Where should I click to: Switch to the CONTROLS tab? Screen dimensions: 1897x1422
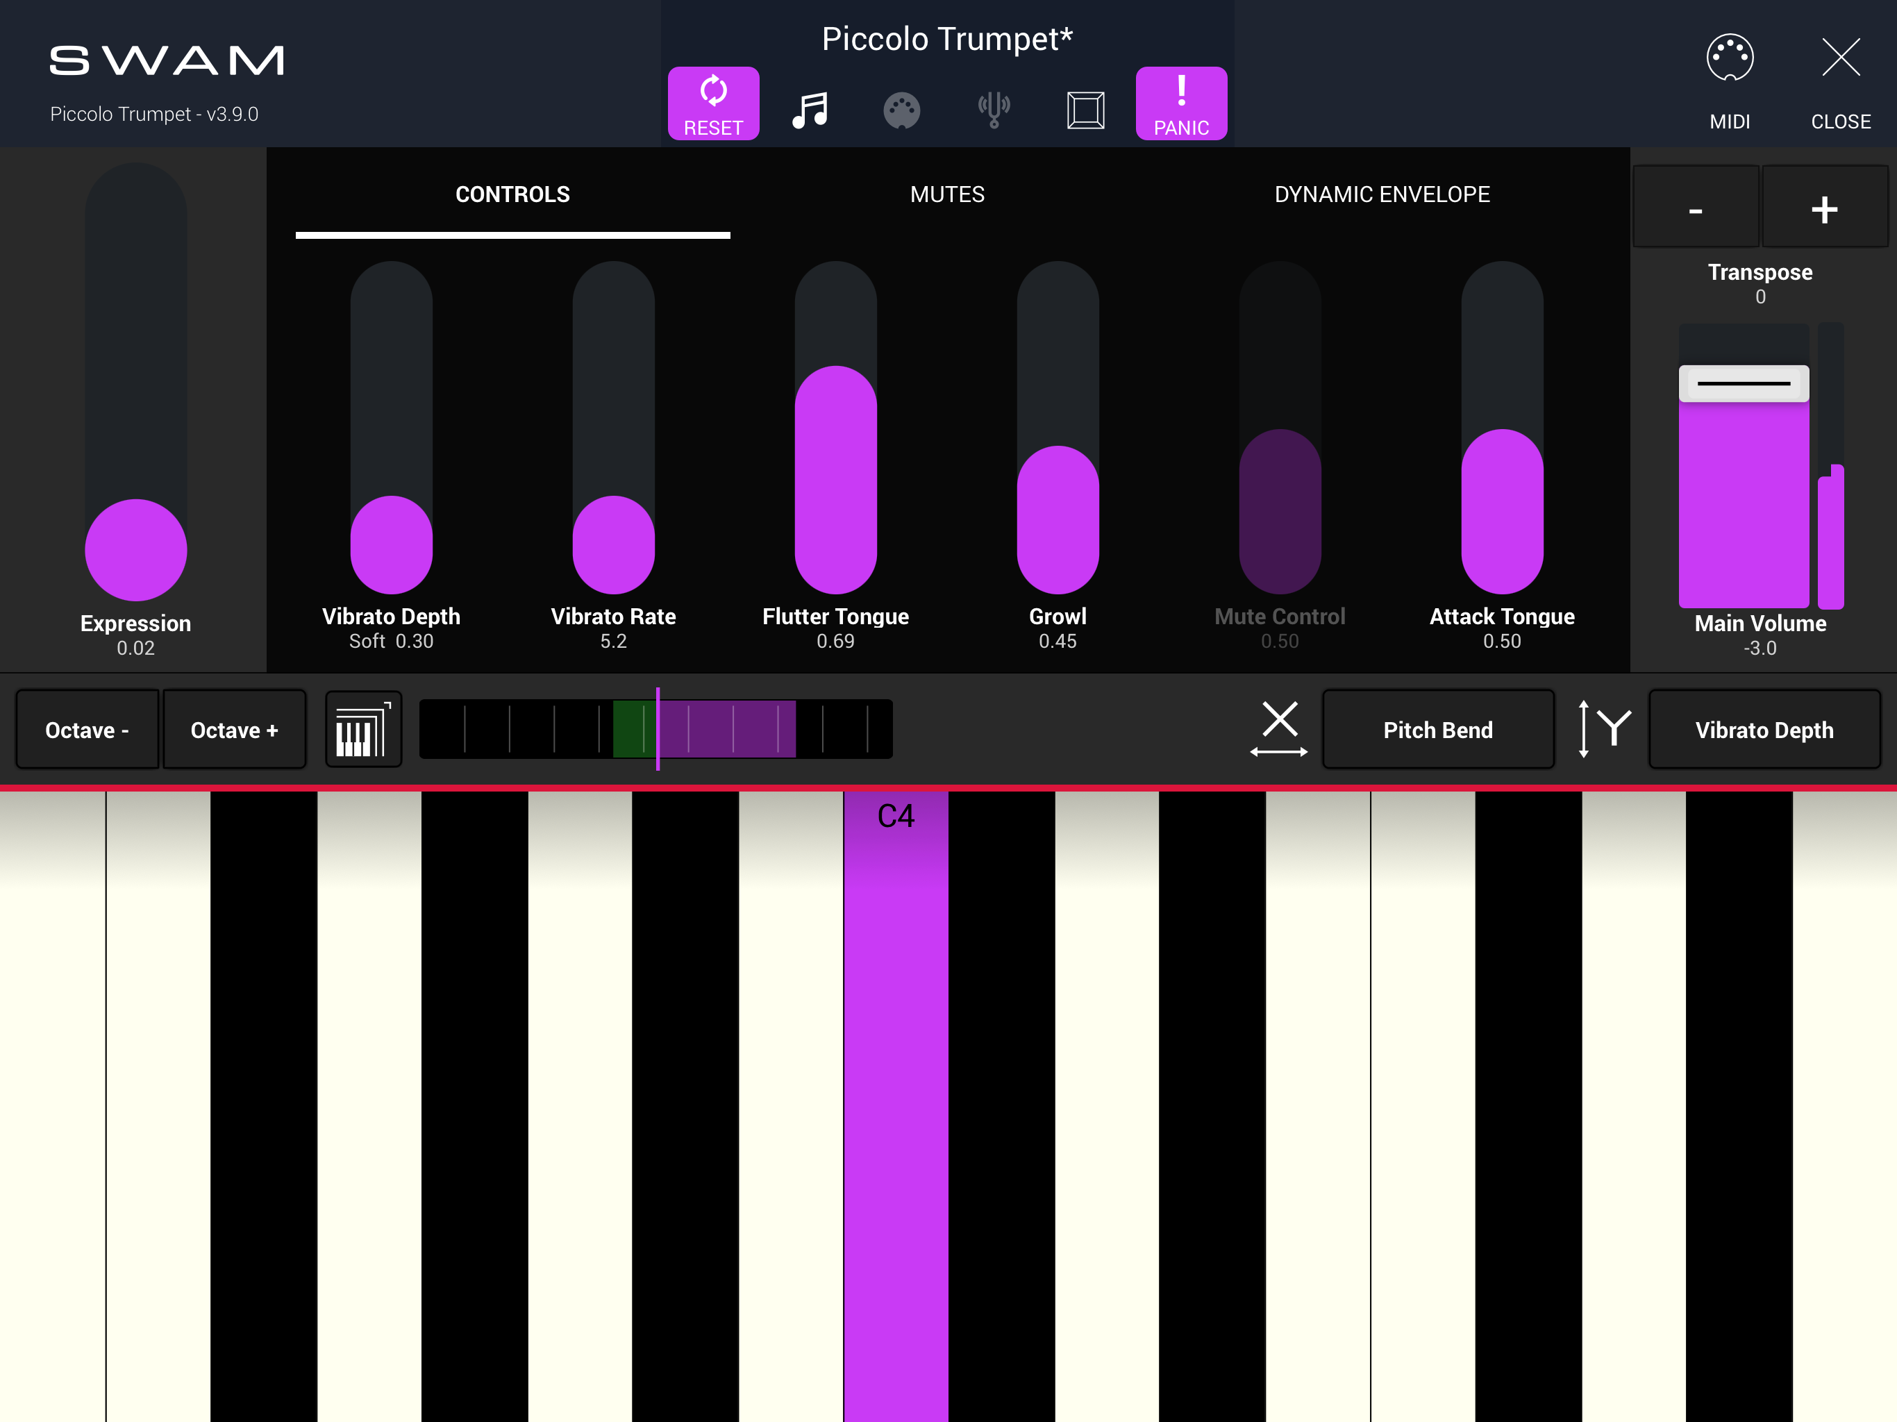point(513,194)
